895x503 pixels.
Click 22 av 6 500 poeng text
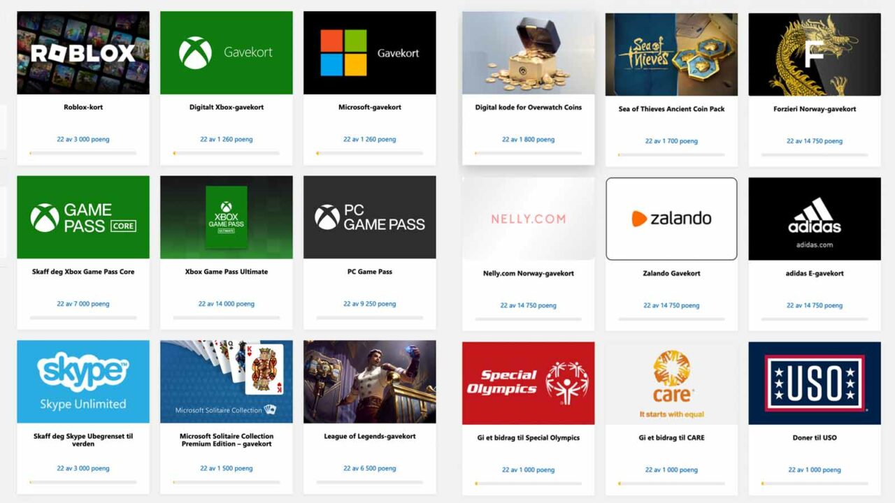(x=370, y=468)
